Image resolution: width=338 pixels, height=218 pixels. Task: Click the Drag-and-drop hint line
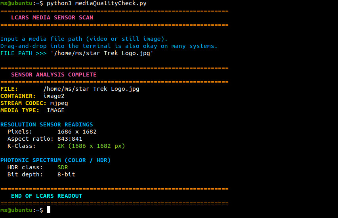tap(109, 46)
